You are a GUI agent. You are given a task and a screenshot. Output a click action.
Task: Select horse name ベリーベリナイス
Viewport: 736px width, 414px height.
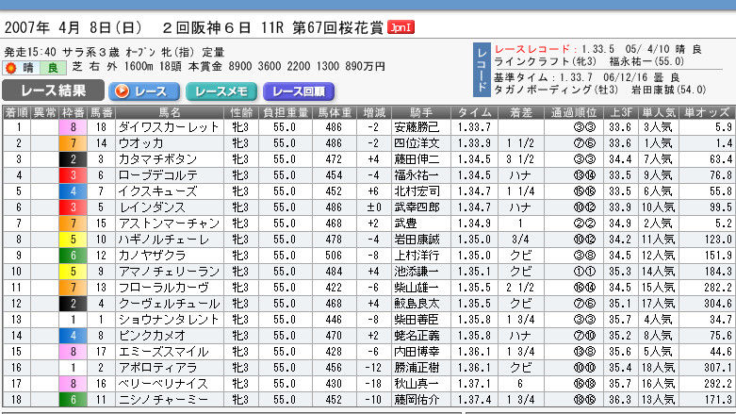pyautogui.click(x=163, y=384)
